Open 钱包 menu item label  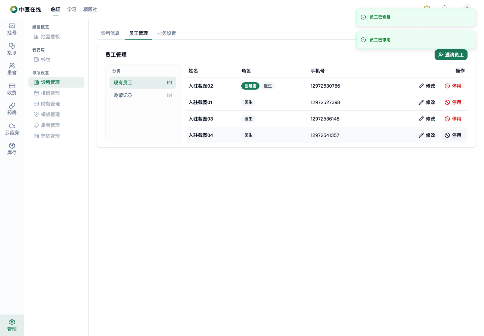[46, 59]
